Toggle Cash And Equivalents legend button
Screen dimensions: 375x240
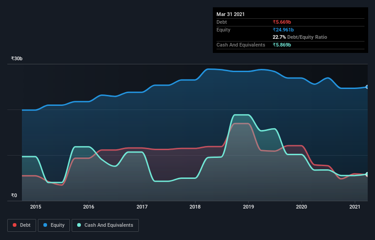(x=105, y=225)
